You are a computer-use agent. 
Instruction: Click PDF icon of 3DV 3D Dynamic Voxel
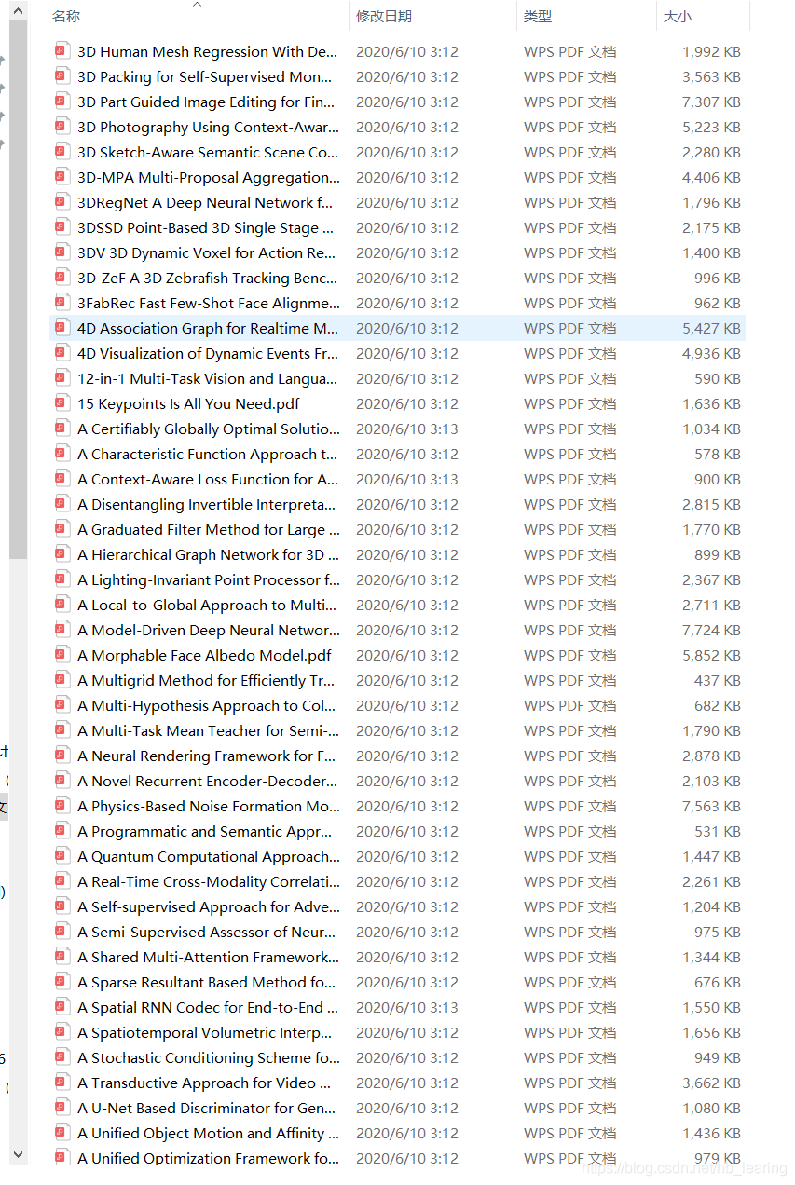tap(62, 252)
